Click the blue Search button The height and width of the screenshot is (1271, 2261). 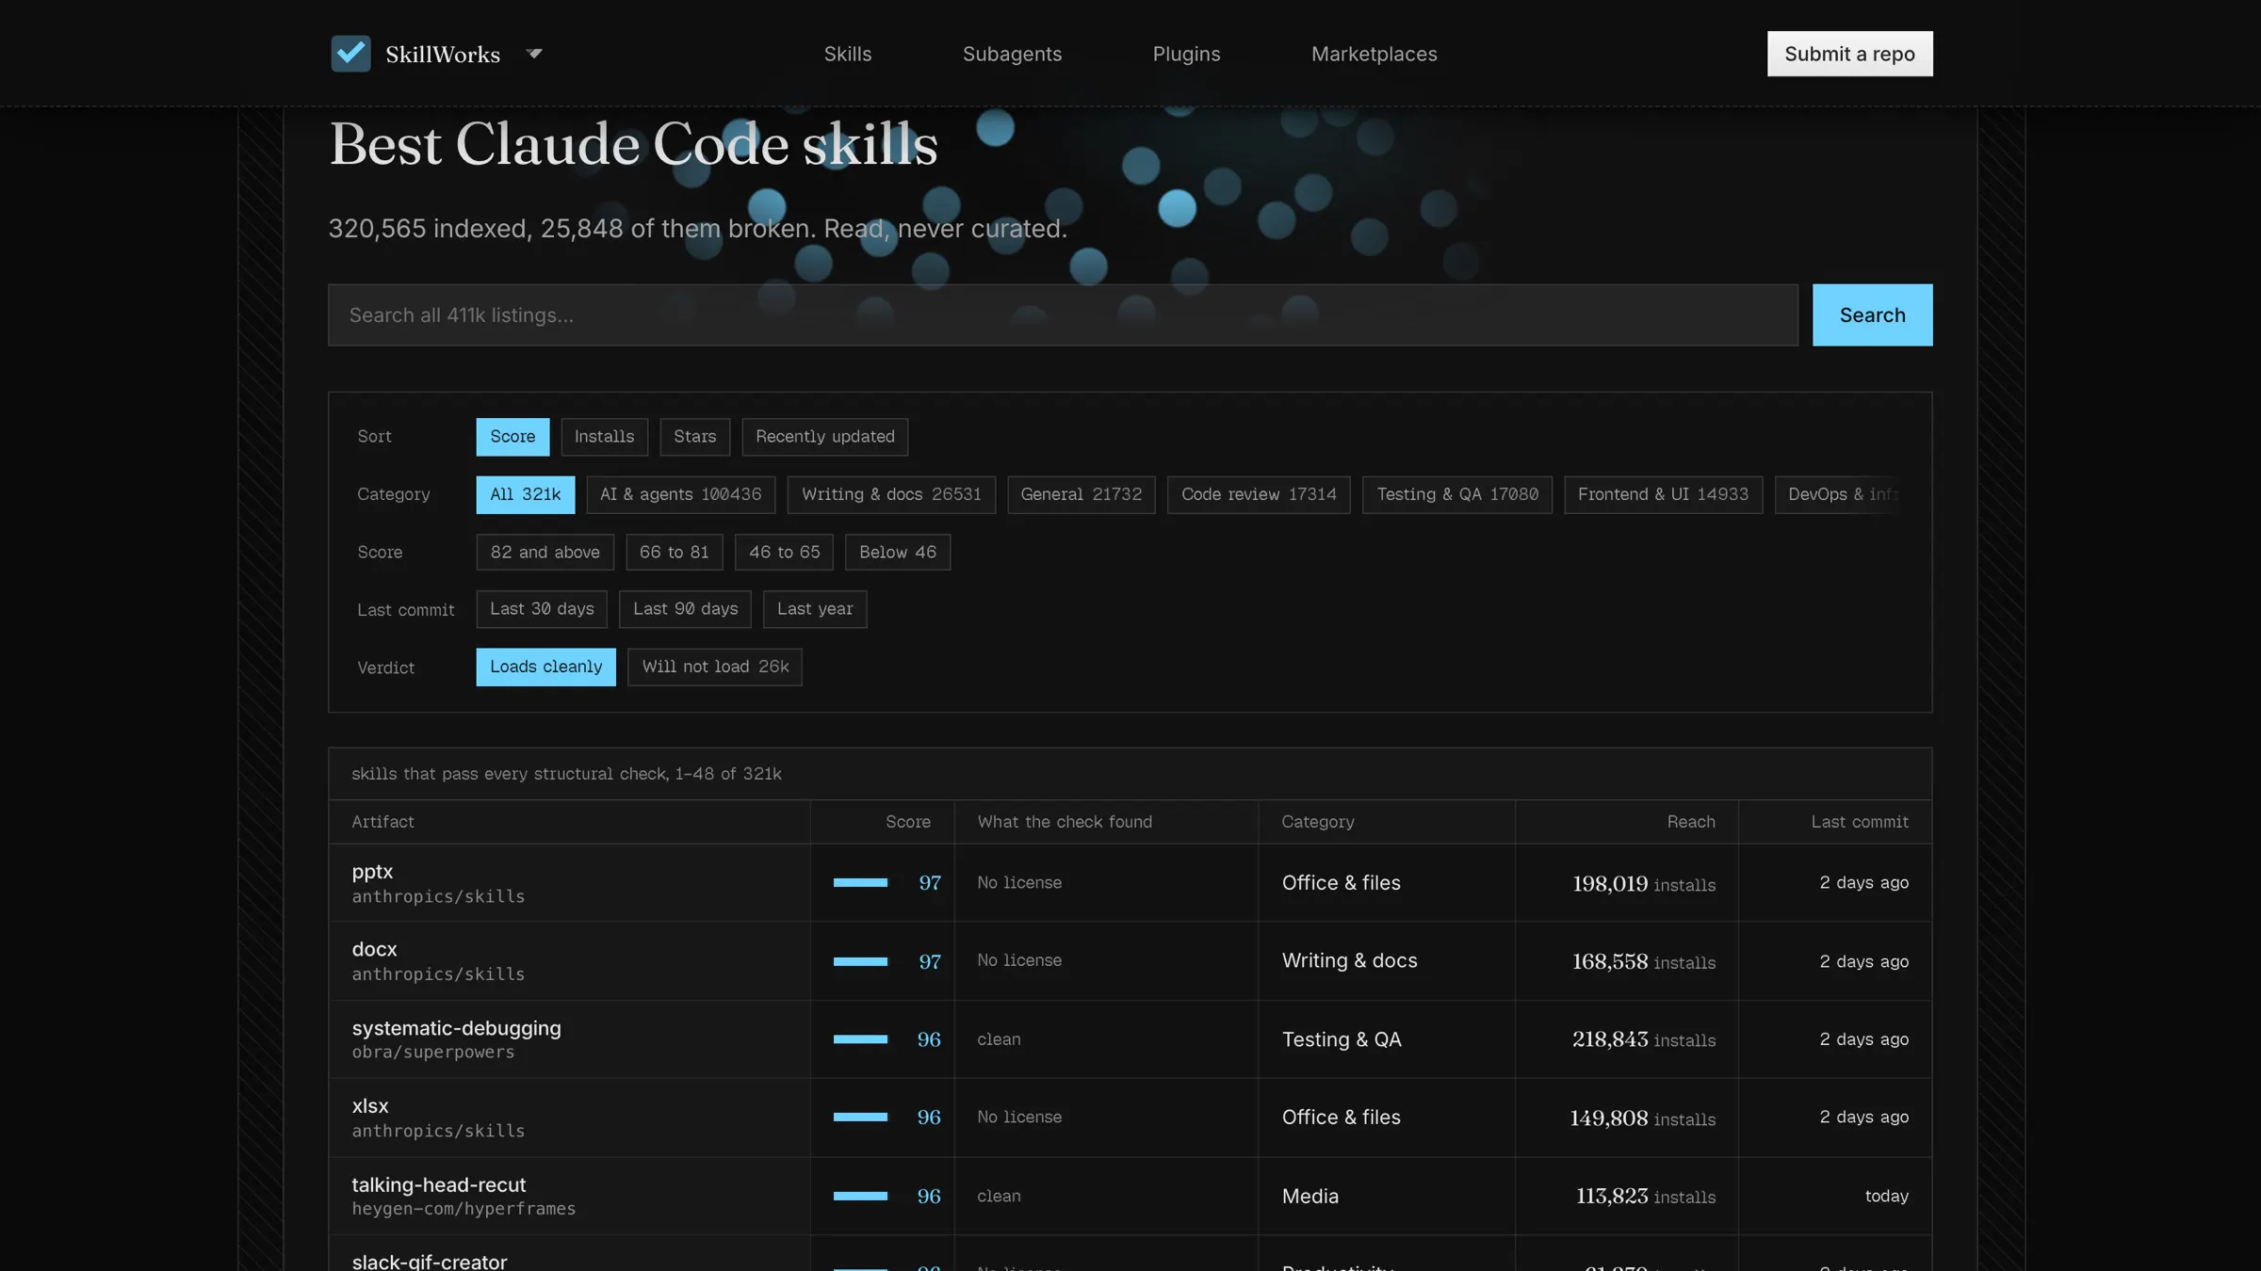(1872, 314)
